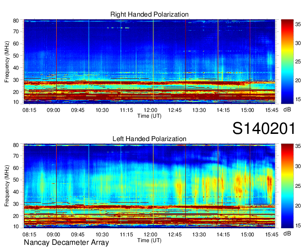Click "70" frequency tick on Left Handed plot

(x=16, y=155)
